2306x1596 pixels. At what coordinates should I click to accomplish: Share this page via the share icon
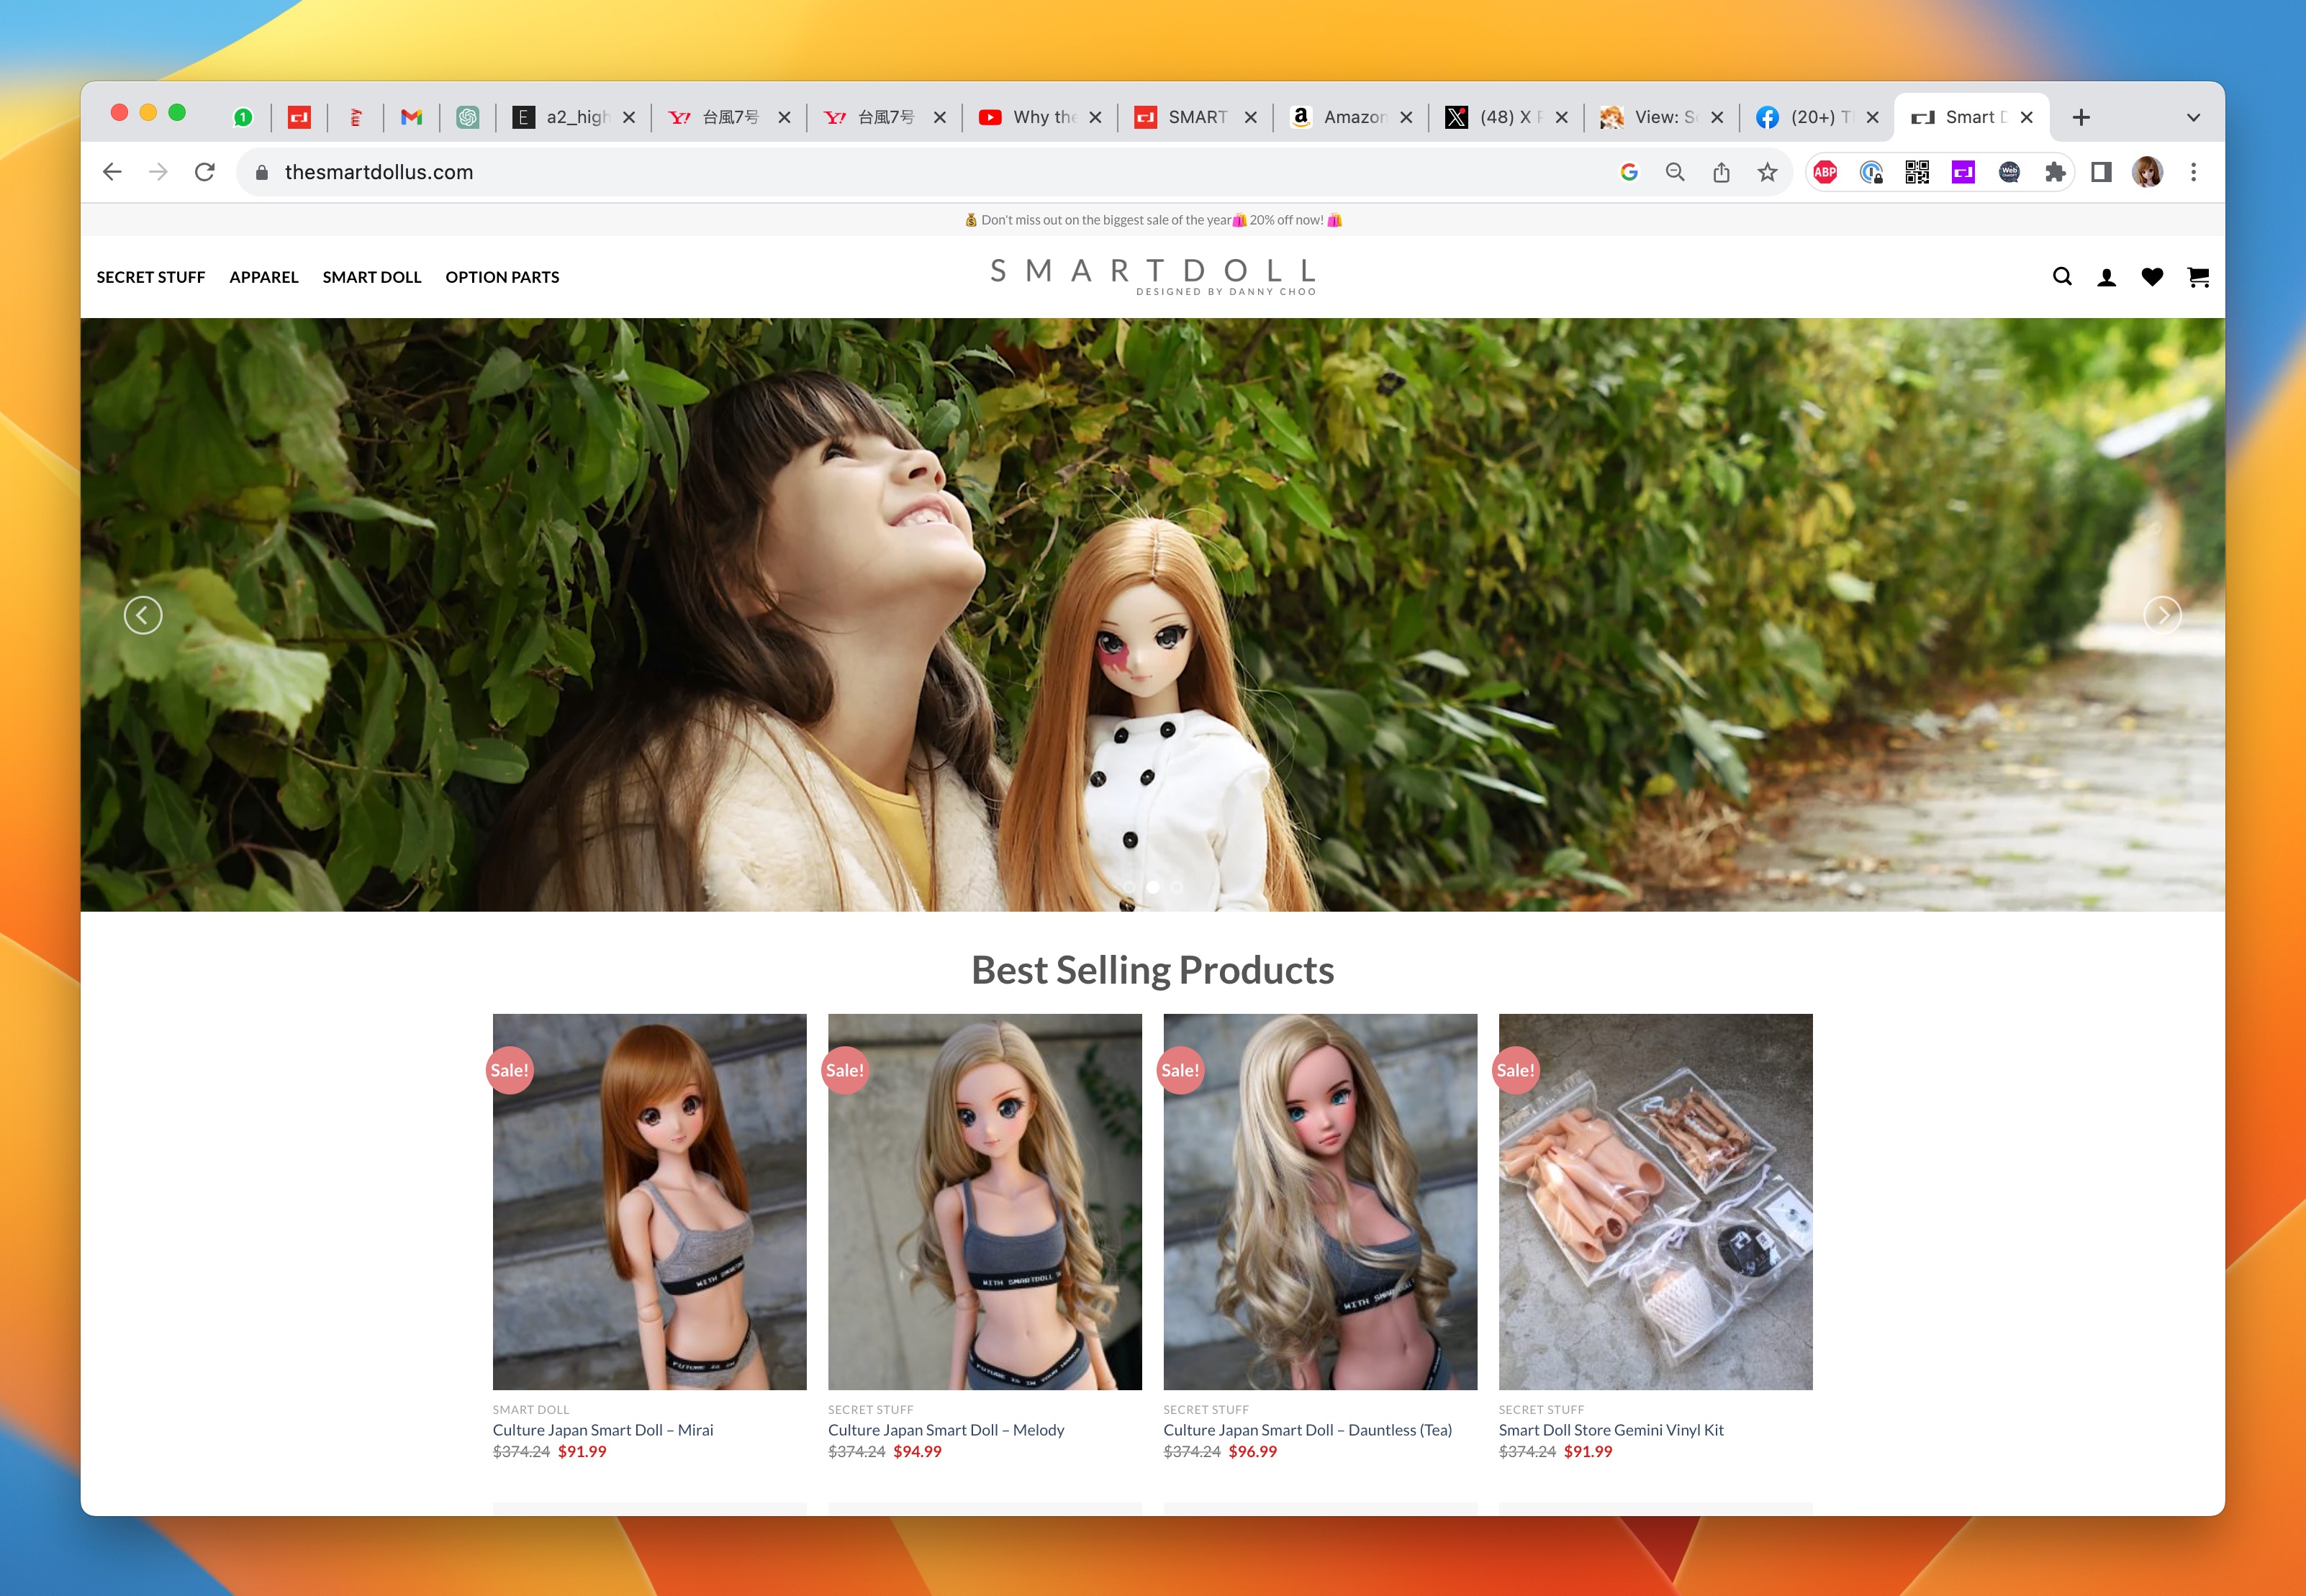tap(1721, 172)
